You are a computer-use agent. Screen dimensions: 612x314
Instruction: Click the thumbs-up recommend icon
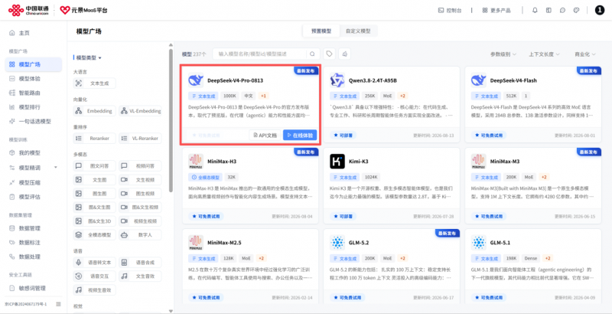click(345, 54)
